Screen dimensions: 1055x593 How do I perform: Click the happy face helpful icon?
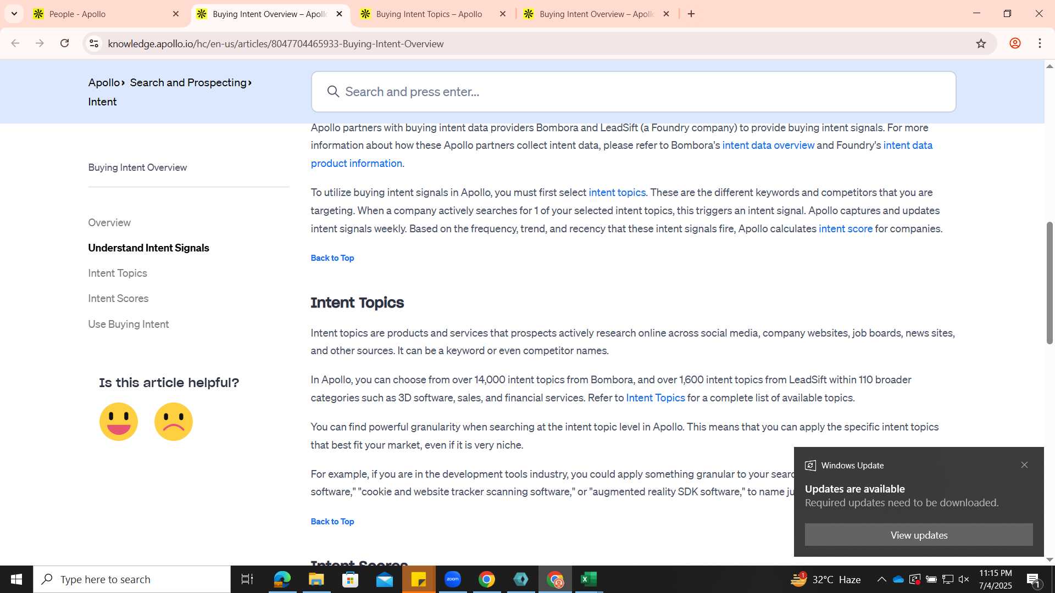point(119,422)
